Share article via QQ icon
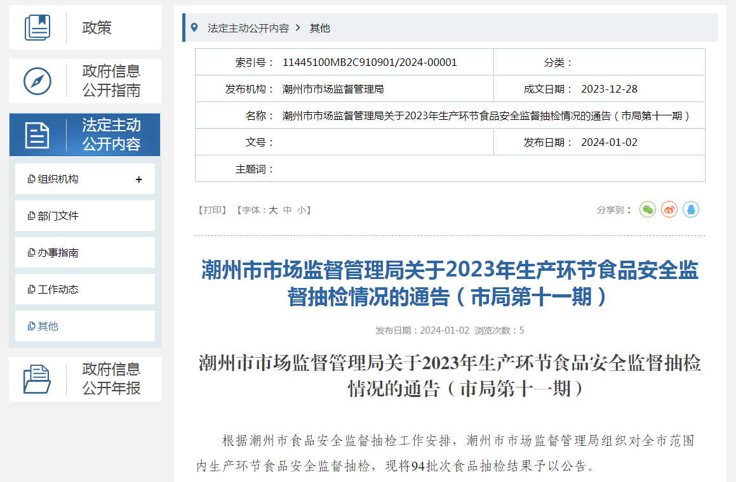Viewport: 736px width, 482px height. 691,209
